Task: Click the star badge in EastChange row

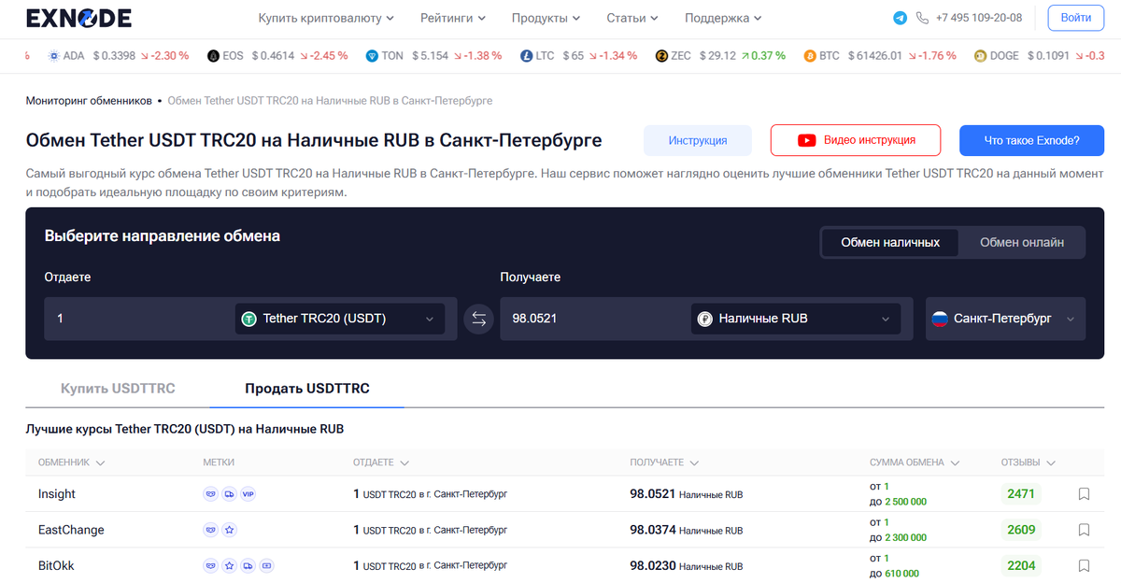Action: (229, 530)
